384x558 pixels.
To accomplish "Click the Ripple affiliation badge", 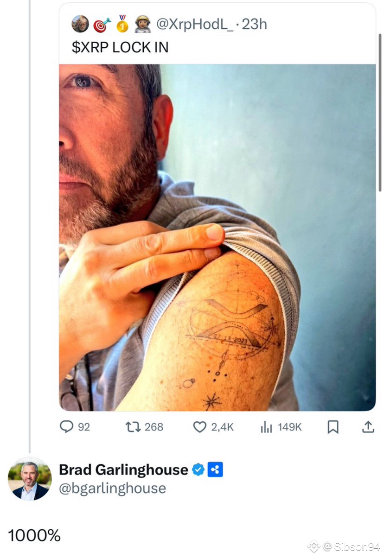I will click(x=215, y=469).
